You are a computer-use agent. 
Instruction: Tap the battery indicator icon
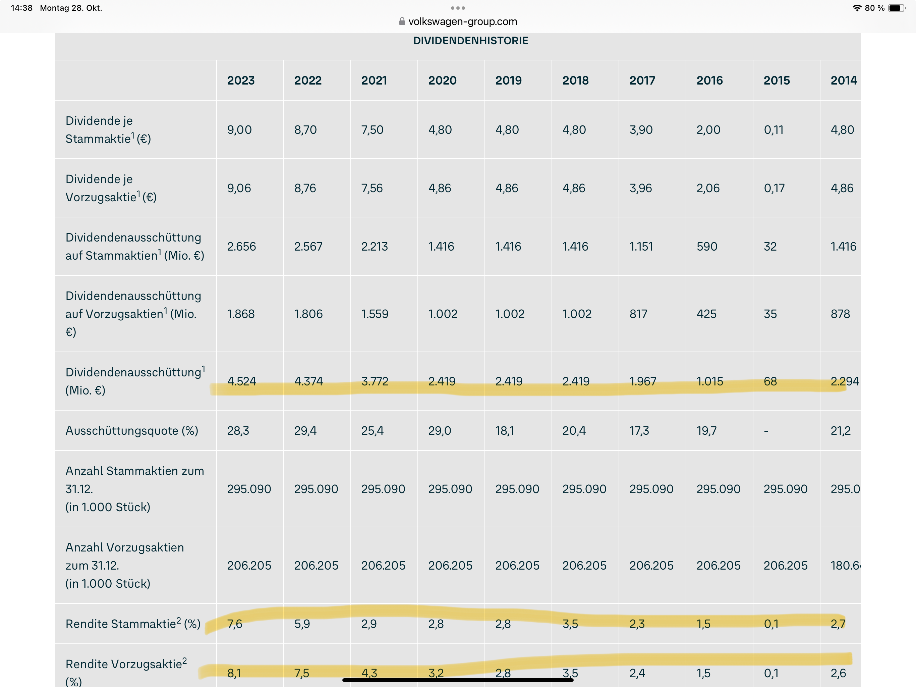897,8
